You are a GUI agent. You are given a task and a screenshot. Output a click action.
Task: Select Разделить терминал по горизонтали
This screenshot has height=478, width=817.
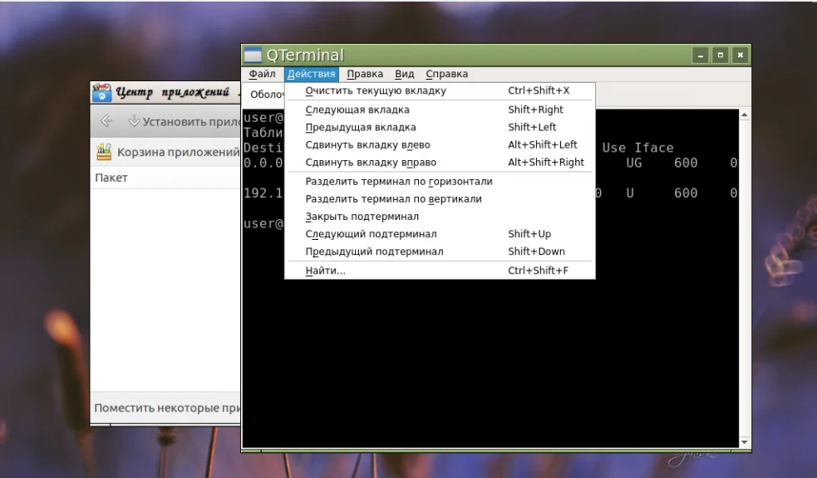click(440, 182)
